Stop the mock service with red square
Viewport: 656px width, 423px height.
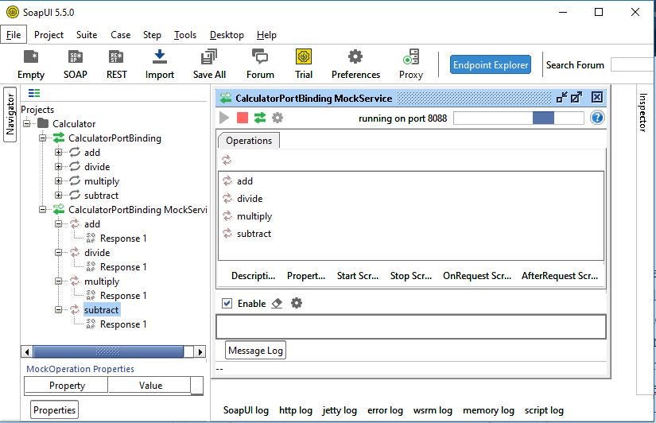click(243, 118)
